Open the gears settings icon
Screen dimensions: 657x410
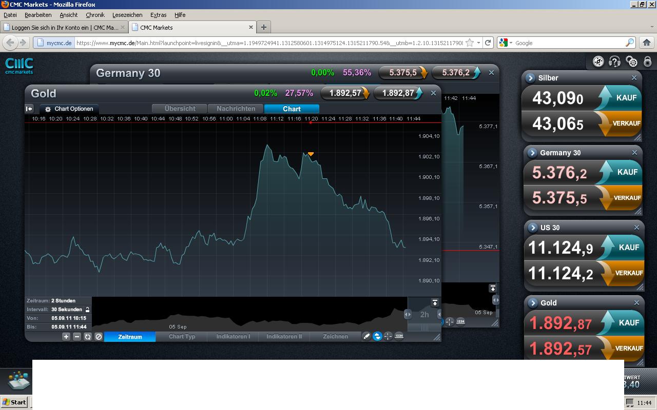632,62
